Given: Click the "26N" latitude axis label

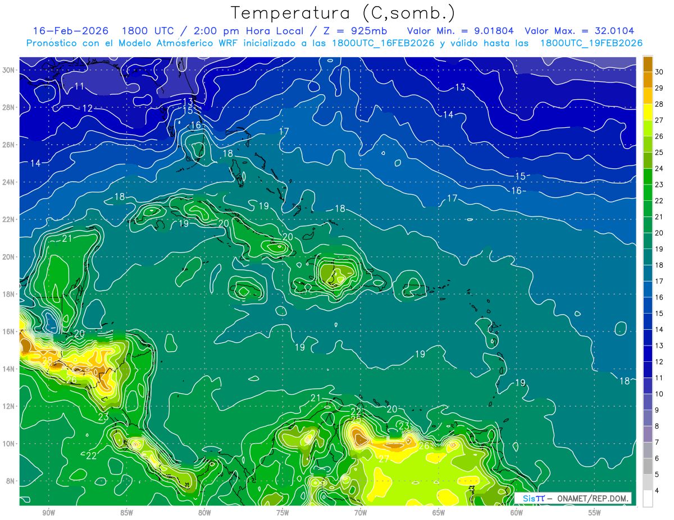Looking at the screenshot, I should pyautogui.click(x=9, y=145).
